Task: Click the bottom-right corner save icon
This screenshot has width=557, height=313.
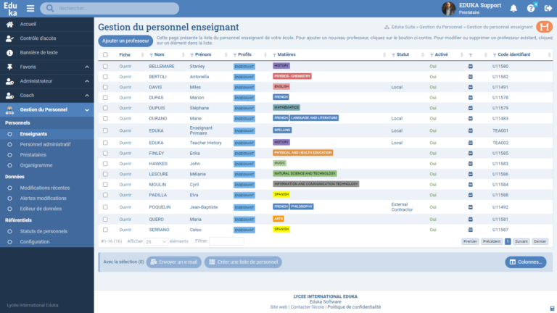Action: (552, 309)
